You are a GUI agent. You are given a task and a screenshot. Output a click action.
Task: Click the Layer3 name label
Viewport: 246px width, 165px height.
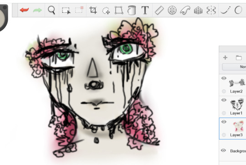click(x=236, y=135)
